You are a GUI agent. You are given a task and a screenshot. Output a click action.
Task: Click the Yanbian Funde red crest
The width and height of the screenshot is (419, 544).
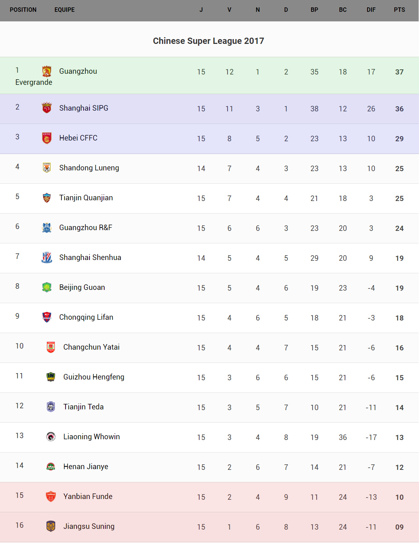coord(51,496)
